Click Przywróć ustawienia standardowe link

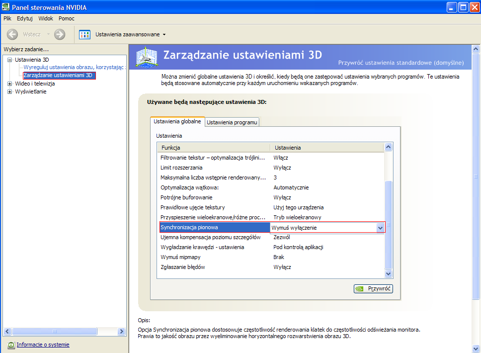(x=401, y=63)
